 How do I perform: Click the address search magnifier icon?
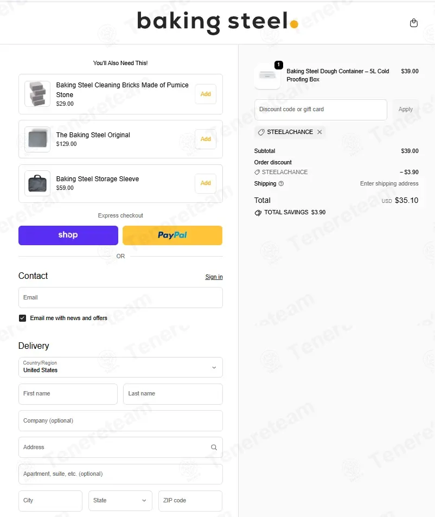214,447
